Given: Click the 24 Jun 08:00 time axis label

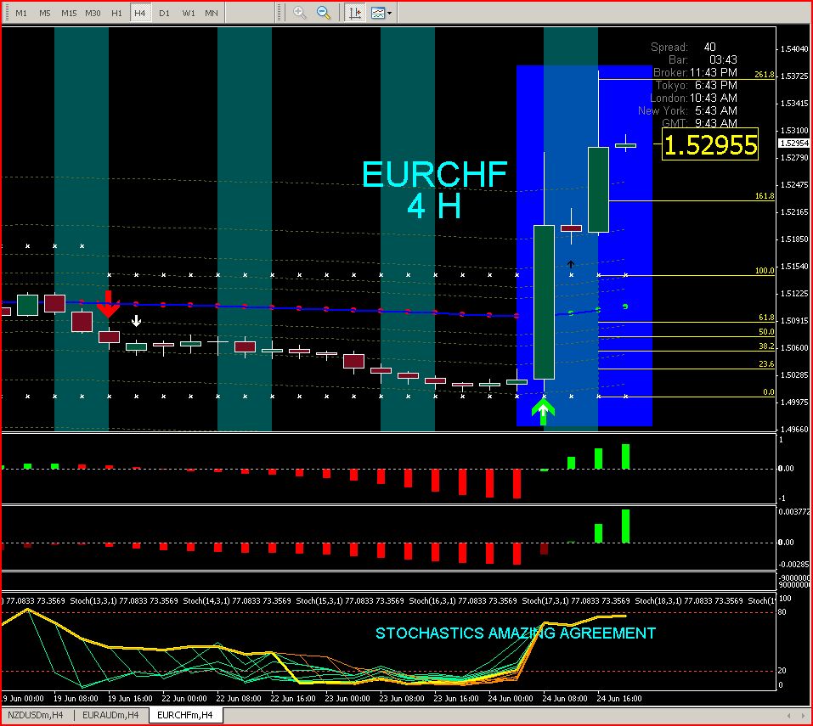Looking at the screenshot, I should (565, 698).
